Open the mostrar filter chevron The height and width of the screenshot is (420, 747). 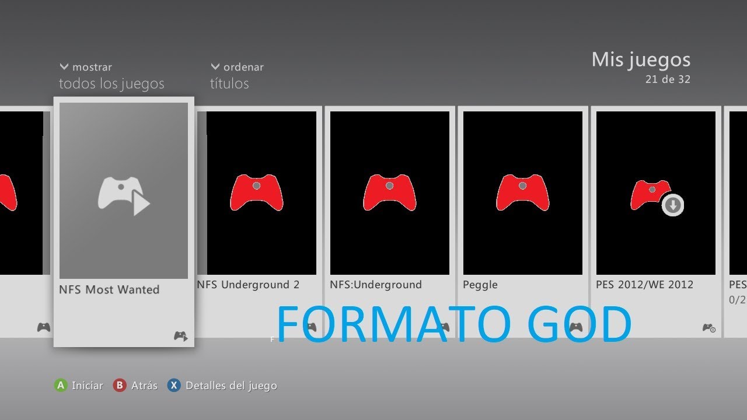(64, 66)
